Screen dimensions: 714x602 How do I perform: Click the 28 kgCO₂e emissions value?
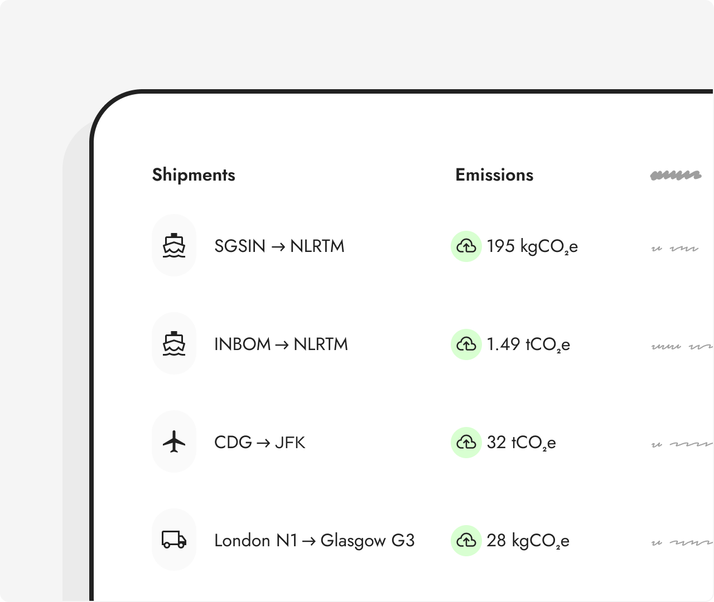(528, 540)
